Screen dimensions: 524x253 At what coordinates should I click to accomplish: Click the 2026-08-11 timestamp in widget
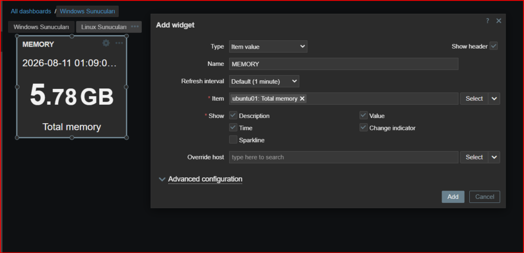point(70,63)
